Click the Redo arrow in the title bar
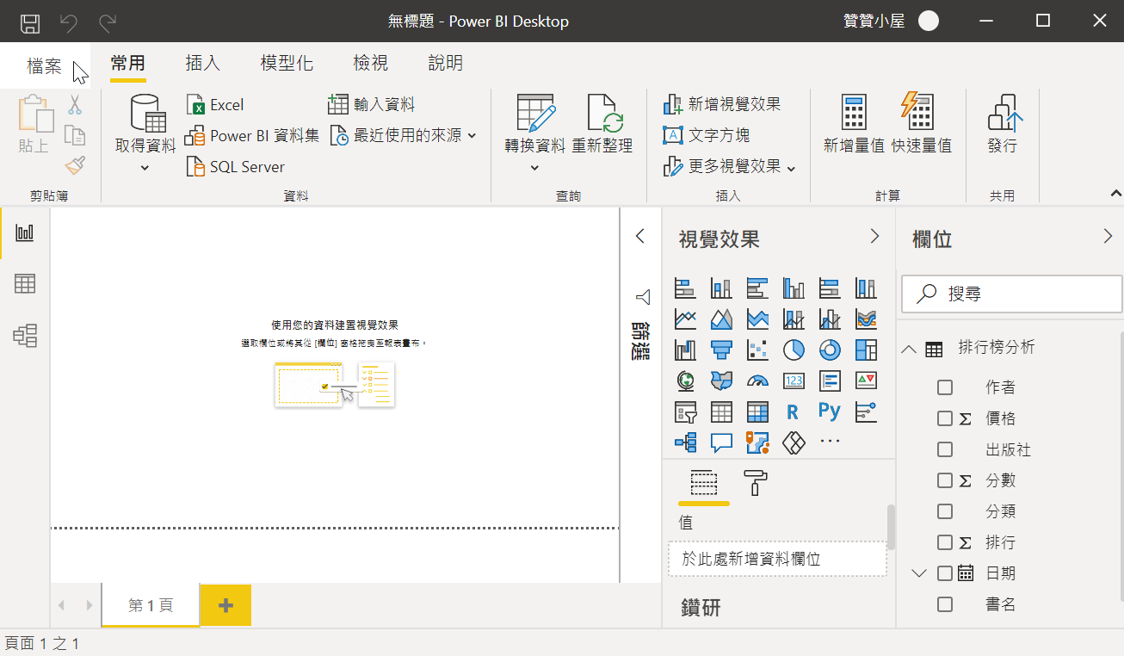The image size is (1124, 656). pos(108,22)
